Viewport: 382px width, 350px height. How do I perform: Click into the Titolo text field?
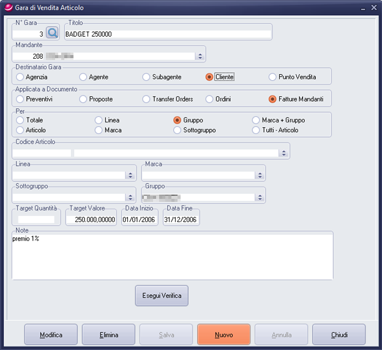click(168, 34)
